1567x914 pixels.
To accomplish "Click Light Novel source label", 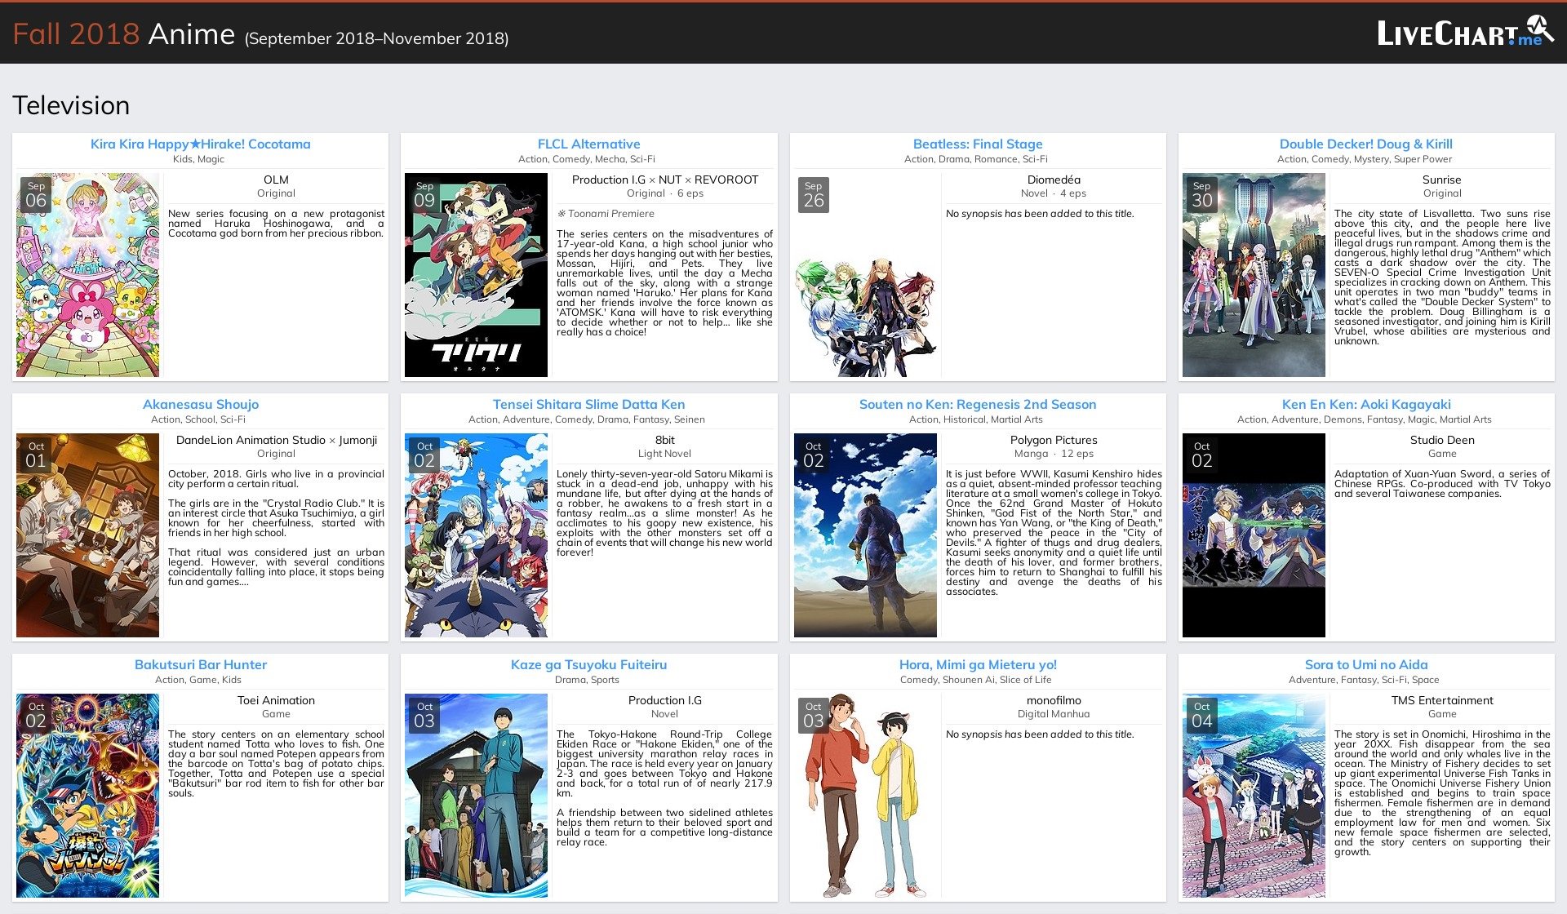I will (665, 454).
